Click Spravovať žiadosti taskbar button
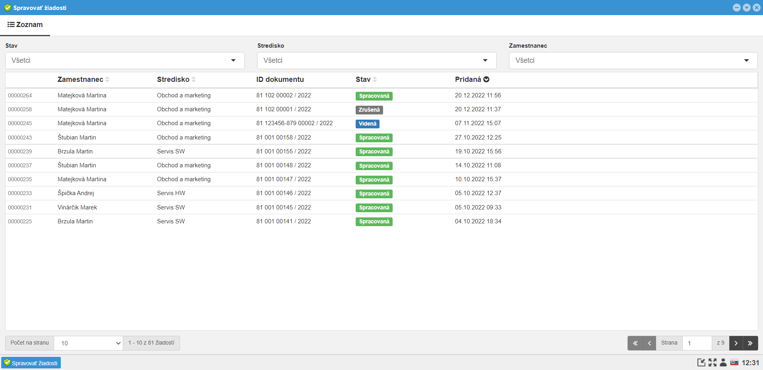Image resolution: width=763 pixels, height=370 pixels. 31,363
